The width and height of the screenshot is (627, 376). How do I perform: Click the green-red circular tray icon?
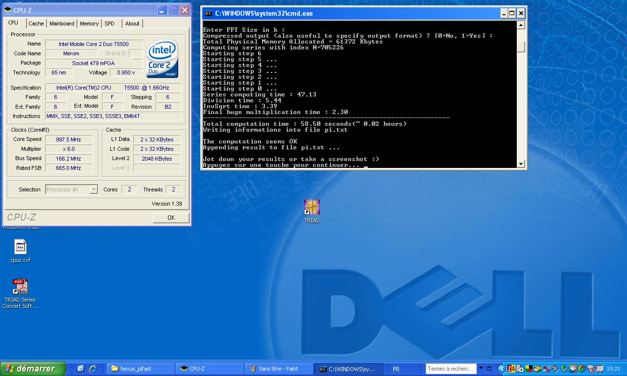[x=582, y=369]
